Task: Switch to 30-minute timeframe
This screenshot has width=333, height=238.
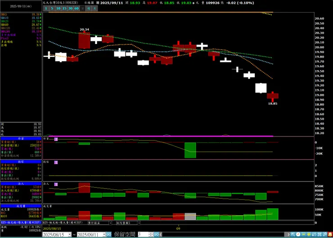Action: [71, 9]
